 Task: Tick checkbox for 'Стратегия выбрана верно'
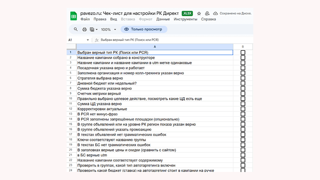(243, 78)
